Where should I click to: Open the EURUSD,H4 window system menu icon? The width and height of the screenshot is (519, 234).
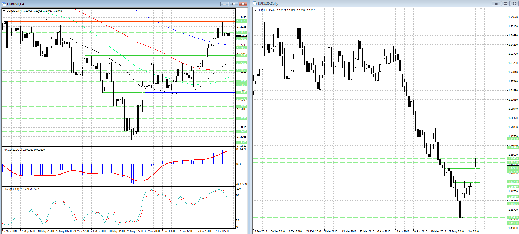4,4
